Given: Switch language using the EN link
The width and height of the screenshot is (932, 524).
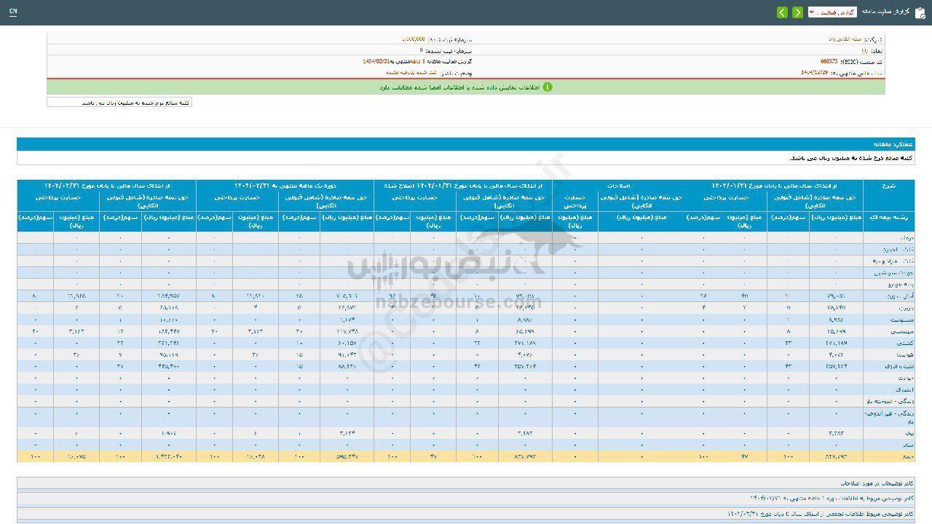Looking at the screenshot, I should point(13,12).
